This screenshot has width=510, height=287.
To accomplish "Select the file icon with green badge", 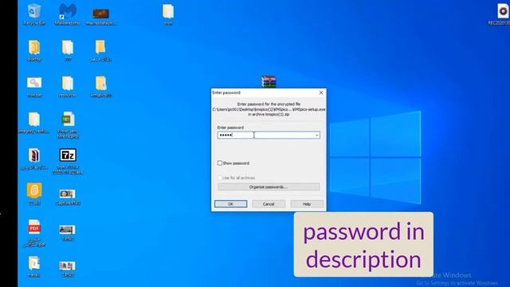I will coord(68,120).
